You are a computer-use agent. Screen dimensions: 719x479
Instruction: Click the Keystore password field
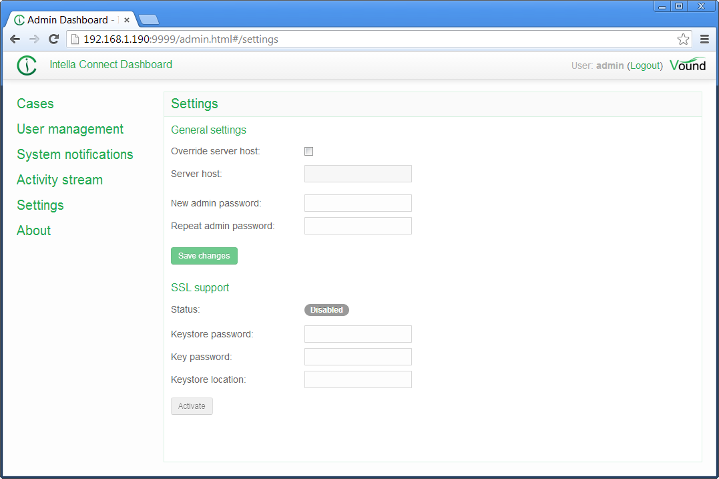[x=358, y=334]
